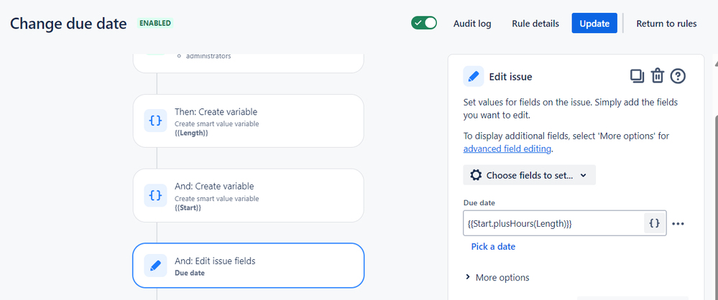The height and width of the screenshot is (300, 718).
Task: Open help question mark icon
Action: point(678,76)
